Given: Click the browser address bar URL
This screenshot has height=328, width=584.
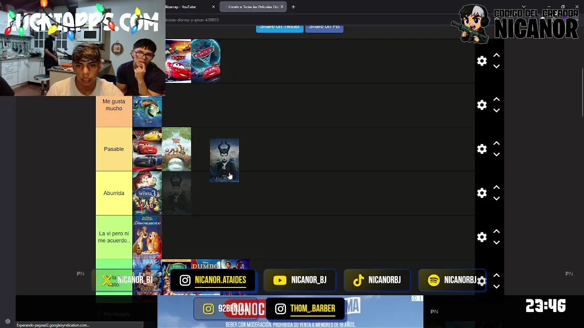Looking at the screenshot, I should [x=192, y=20].
